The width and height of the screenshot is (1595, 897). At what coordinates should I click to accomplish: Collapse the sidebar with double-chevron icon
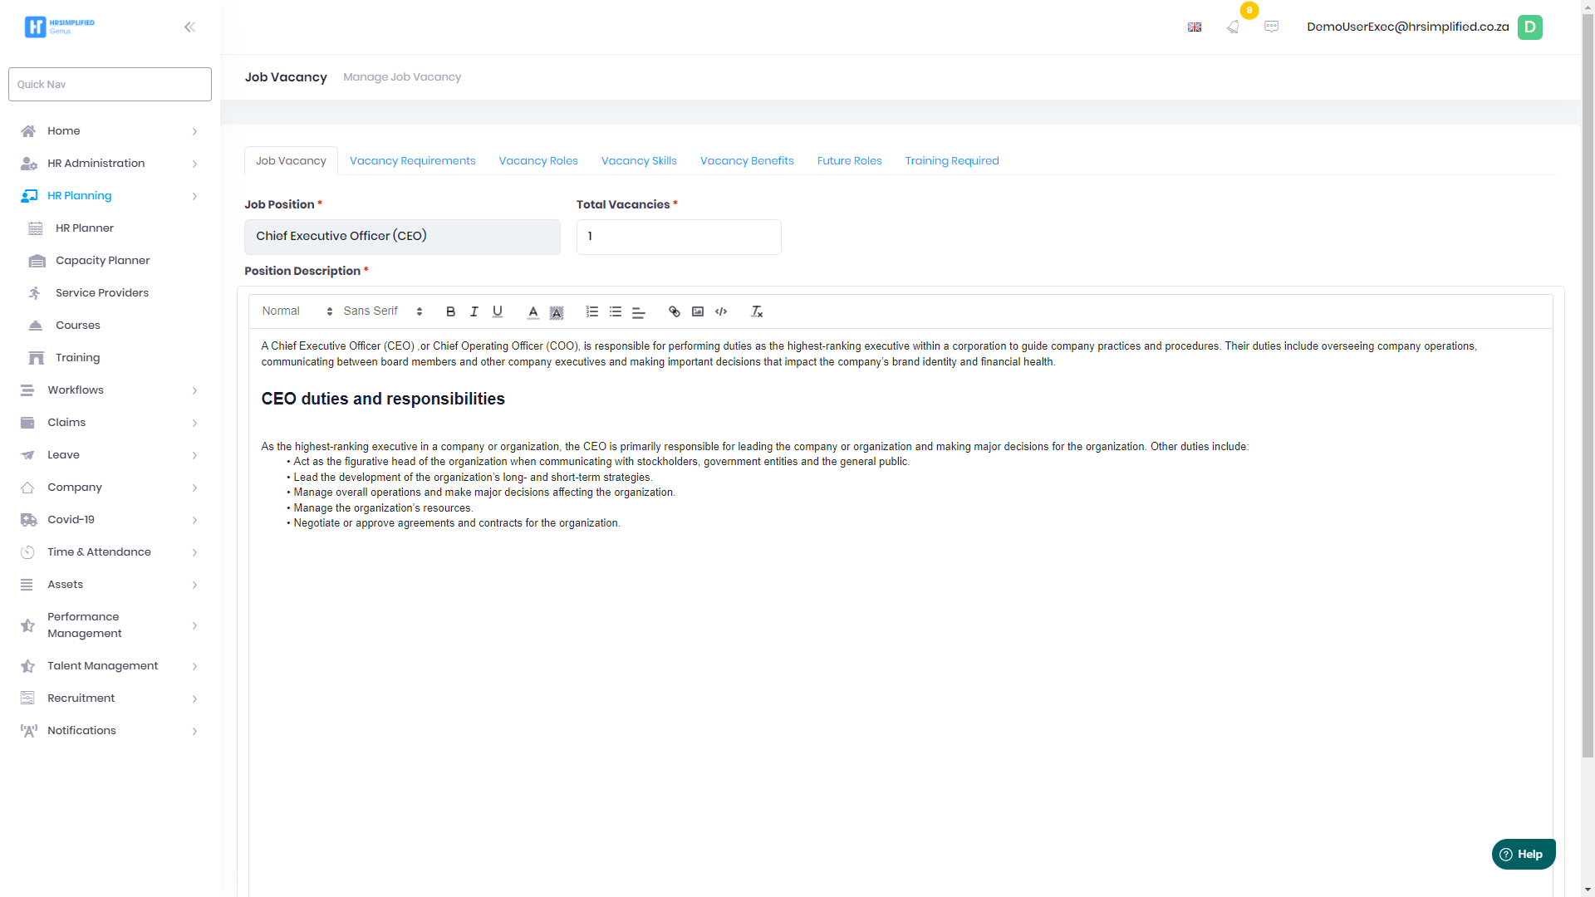tap(189, 27)
